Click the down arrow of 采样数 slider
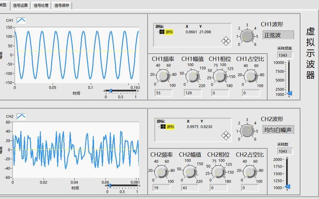 [287, 190]
